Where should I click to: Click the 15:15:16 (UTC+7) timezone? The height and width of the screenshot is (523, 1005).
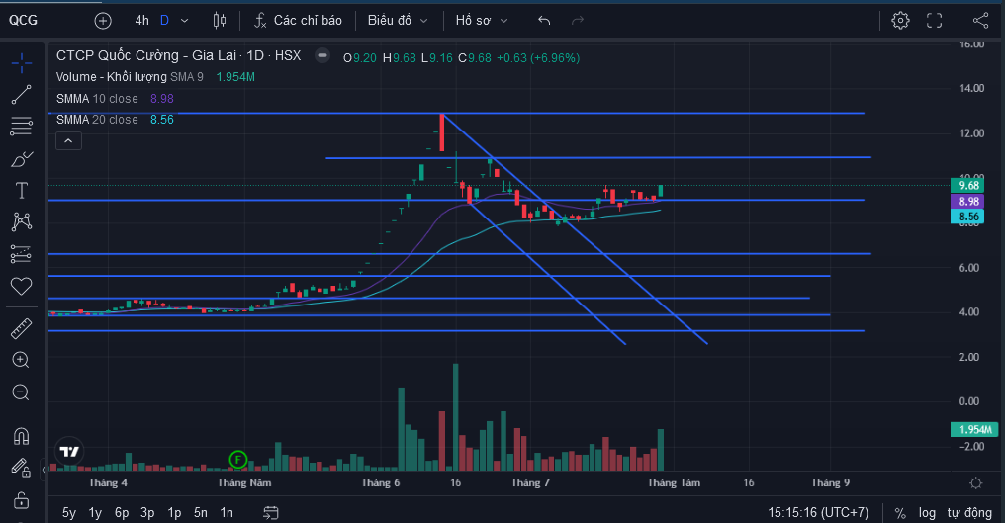click(818, 513)
